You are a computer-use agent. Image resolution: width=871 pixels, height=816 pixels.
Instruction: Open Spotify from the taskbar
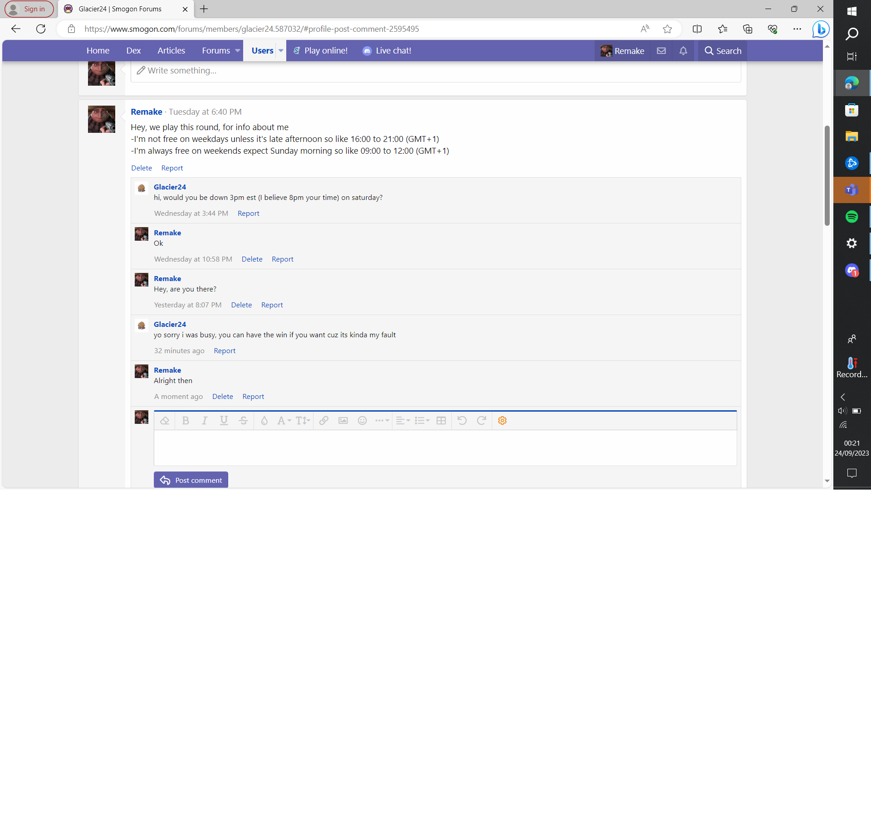851,217
